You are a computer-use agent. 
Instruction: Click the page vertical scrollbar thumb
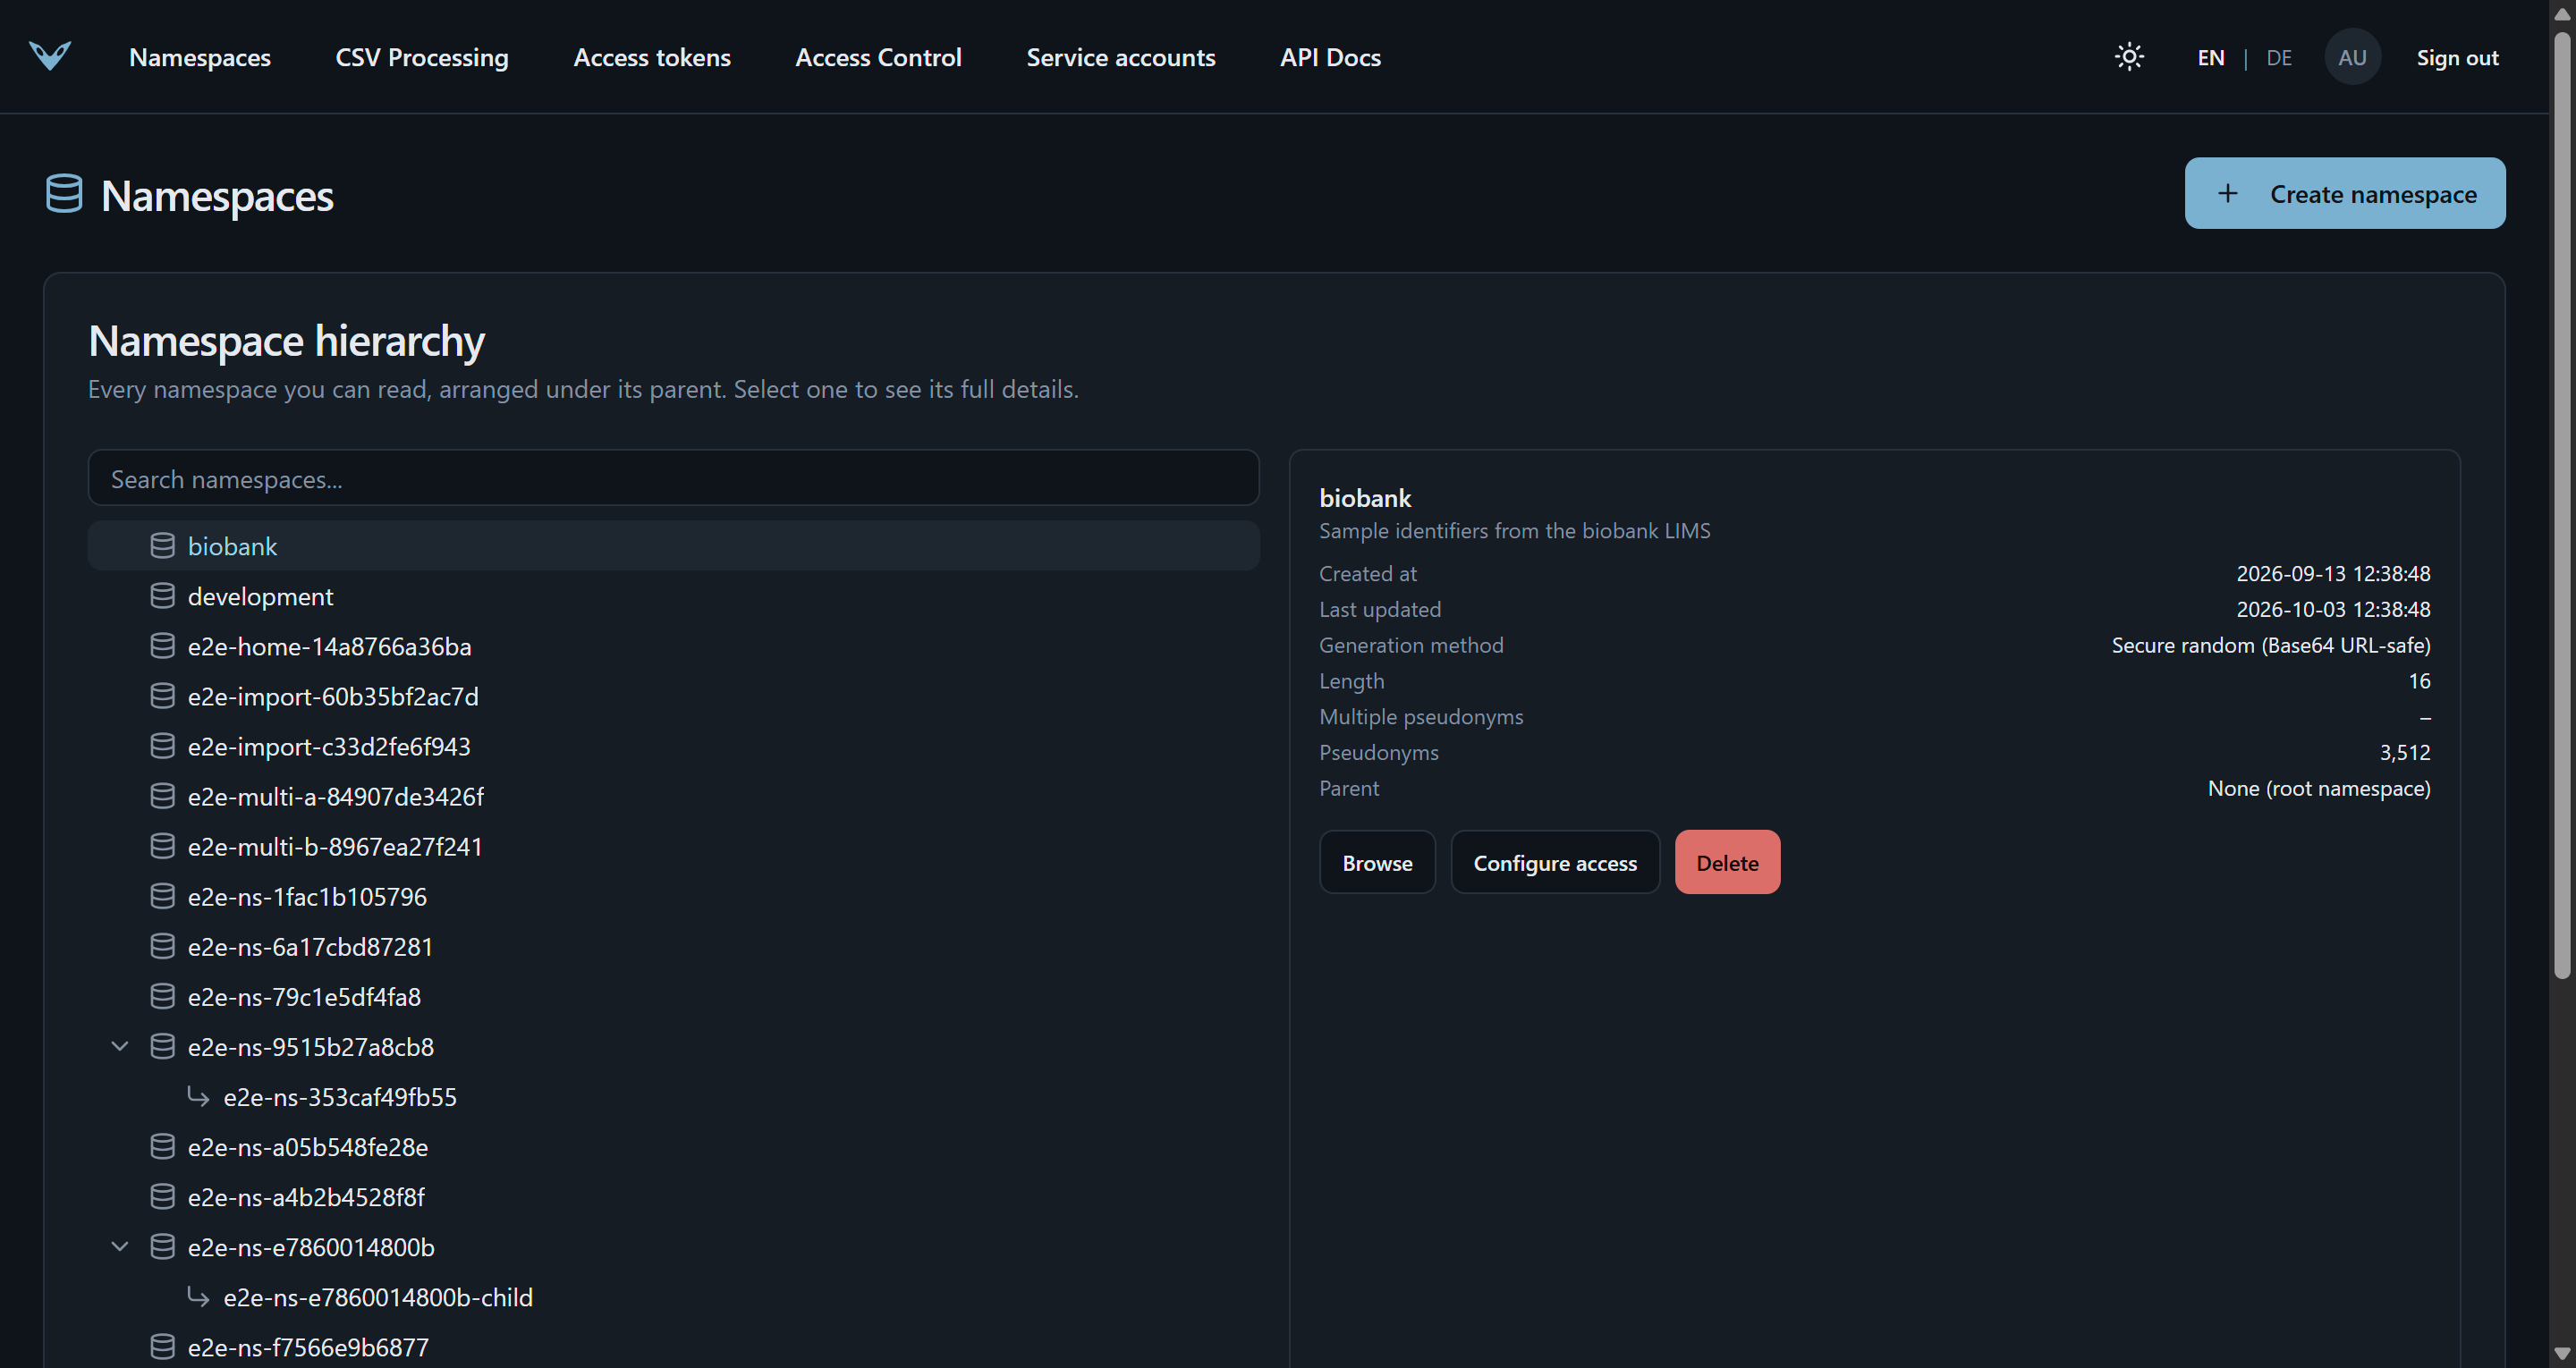(2561, 505)
